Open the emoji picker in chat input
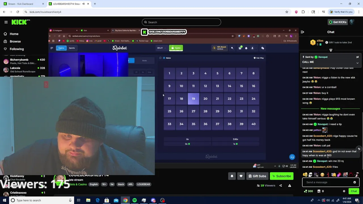 tap(354, 182)
